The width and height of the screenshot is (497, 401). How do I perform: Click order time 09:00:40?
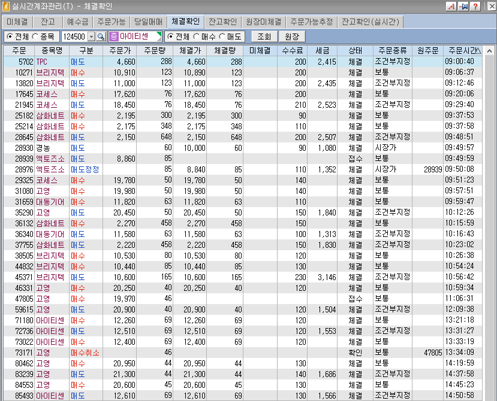(x=460, y=62)
